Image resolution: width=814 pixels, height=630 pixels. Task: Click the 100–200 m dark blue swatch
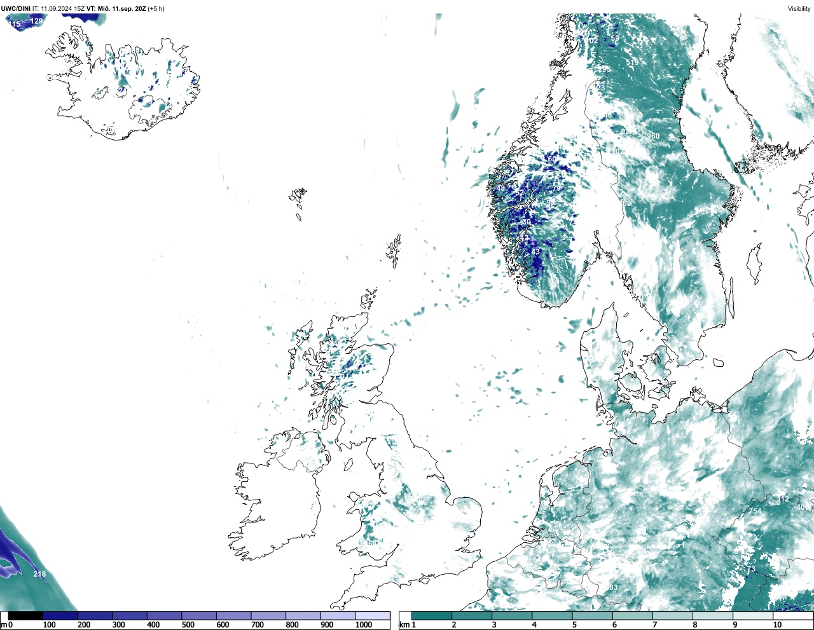point(60,615)
